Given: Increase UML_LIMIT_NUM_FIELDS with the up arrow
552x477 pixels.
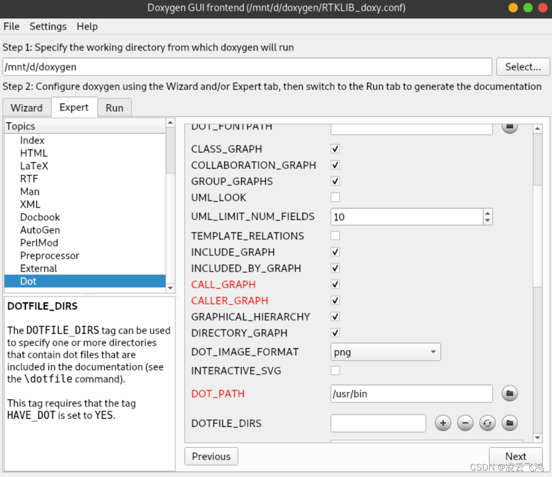Looking at the screenshot, I should click(x=487, y=213).
